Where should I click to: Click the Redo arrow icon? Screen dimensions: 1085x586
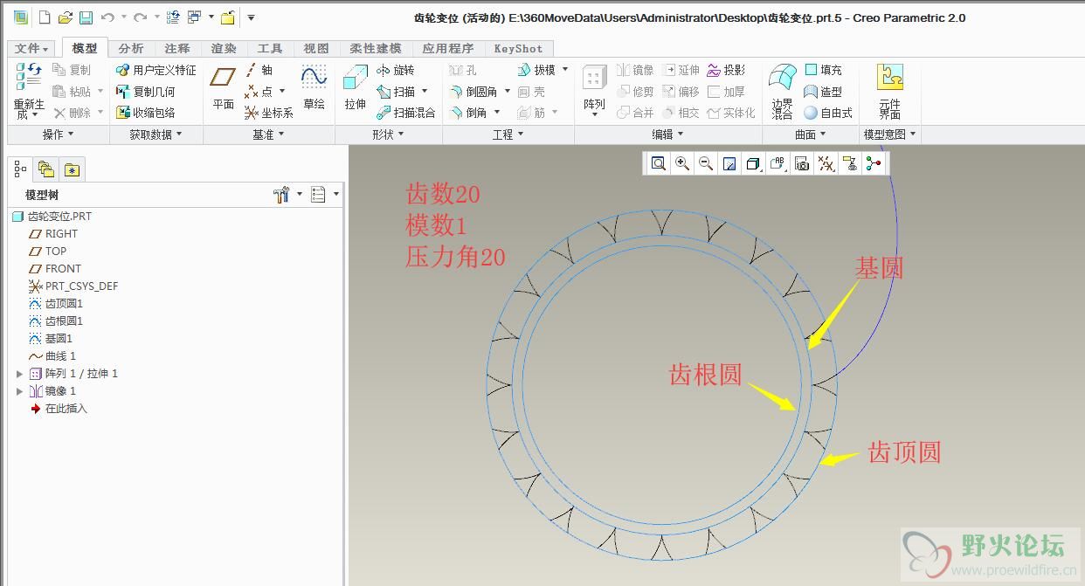click(x=140, y=17)
